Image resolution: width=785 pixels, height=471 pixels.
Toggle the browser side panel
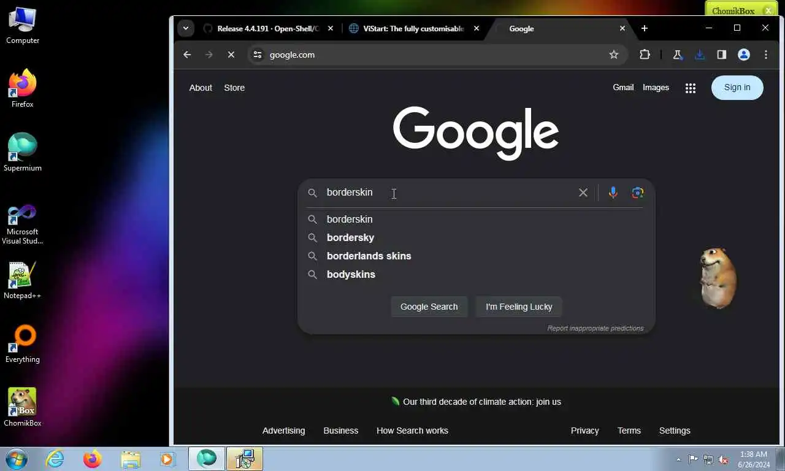(x=722, y=55)
